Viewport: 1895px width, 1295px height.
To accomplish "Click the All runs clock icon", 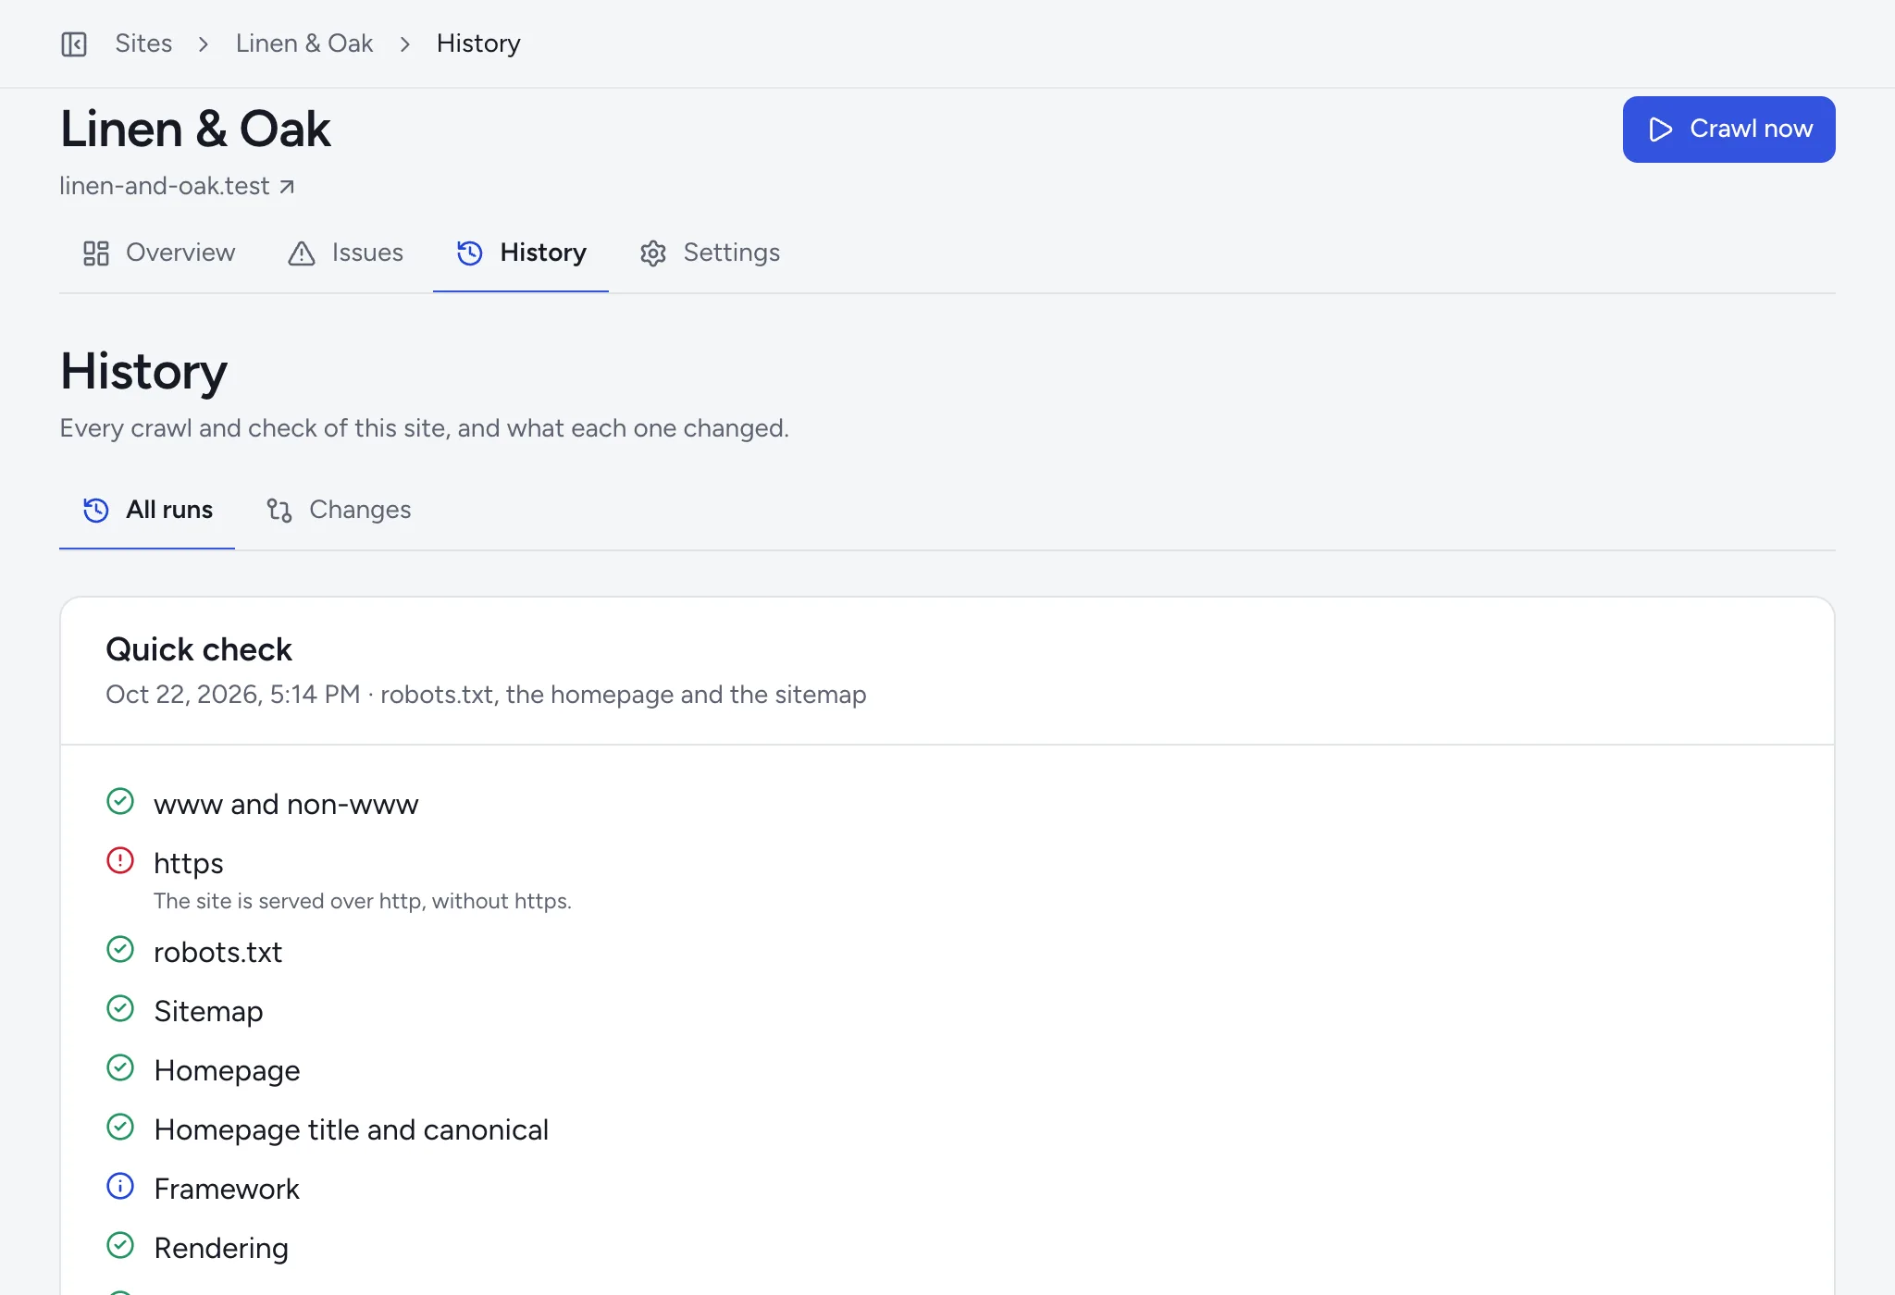I will pos(96,511).
